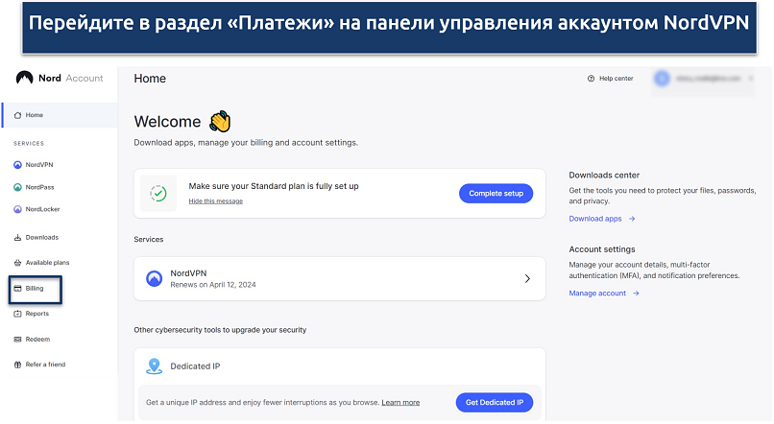Click the Complete setup button
This screenshot has height=424, width=774.
496,194
